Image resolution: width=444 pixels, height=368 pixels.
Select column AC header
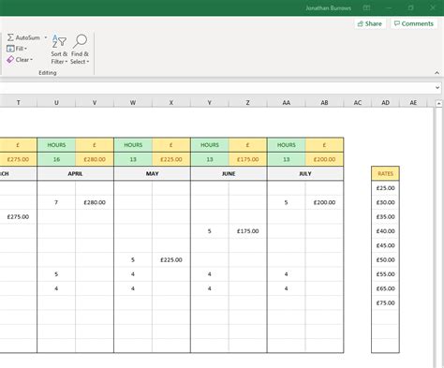358,102
